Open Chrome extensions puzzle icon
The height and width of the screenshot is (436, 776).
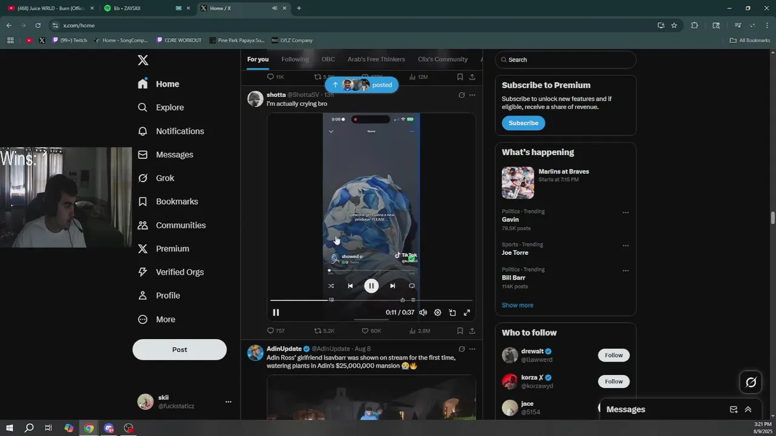pyautogui.click(x=695, y=25)
